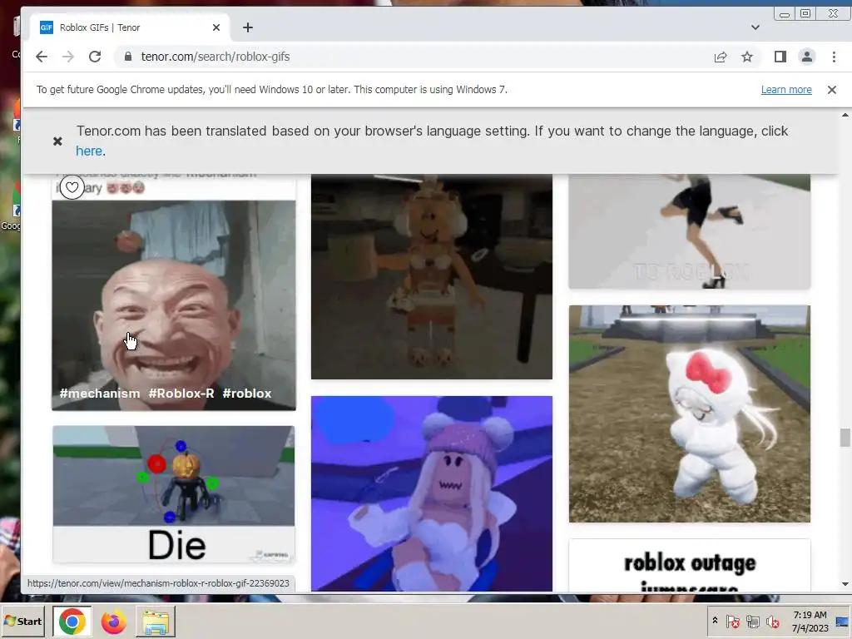Open the Chrome side panel
Viewport: 852px width, 639px height.
(780, 57)
